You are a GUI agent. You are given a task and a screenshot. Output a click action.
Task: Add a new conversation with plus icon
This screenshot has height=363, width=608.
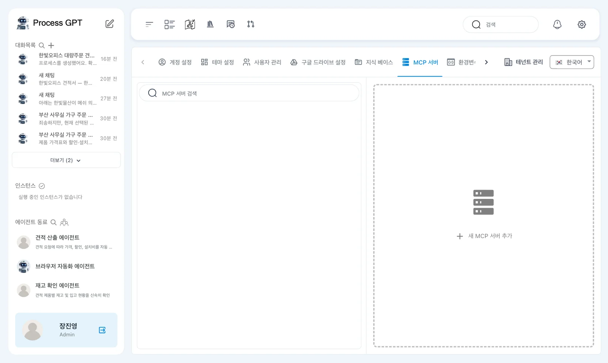tap(51, 45)
